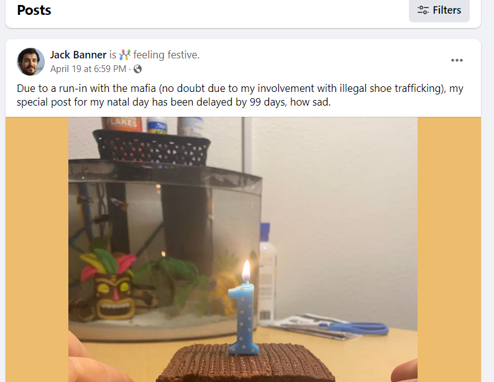The image size is (494, 382).
Task: Visit the Jack Banner profile name link
Action: [x=78, y=55]
